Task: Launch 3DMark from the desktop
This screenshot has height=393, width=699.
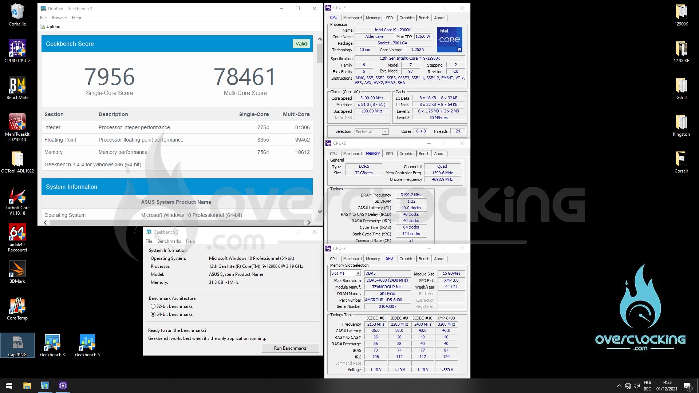Action: (x=17, y=272)
